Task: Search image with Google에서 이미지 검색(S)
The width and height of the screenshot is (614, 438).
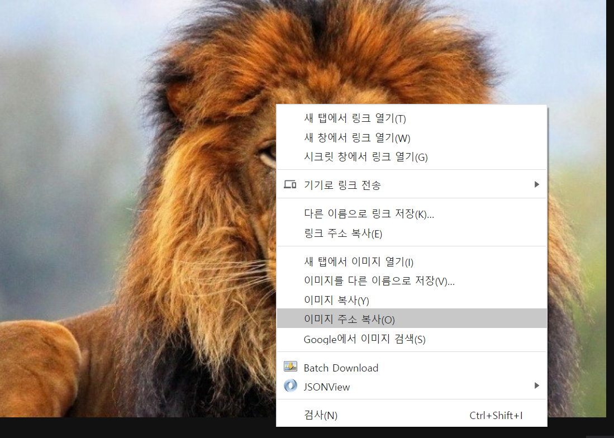Action: pos(412,339)
